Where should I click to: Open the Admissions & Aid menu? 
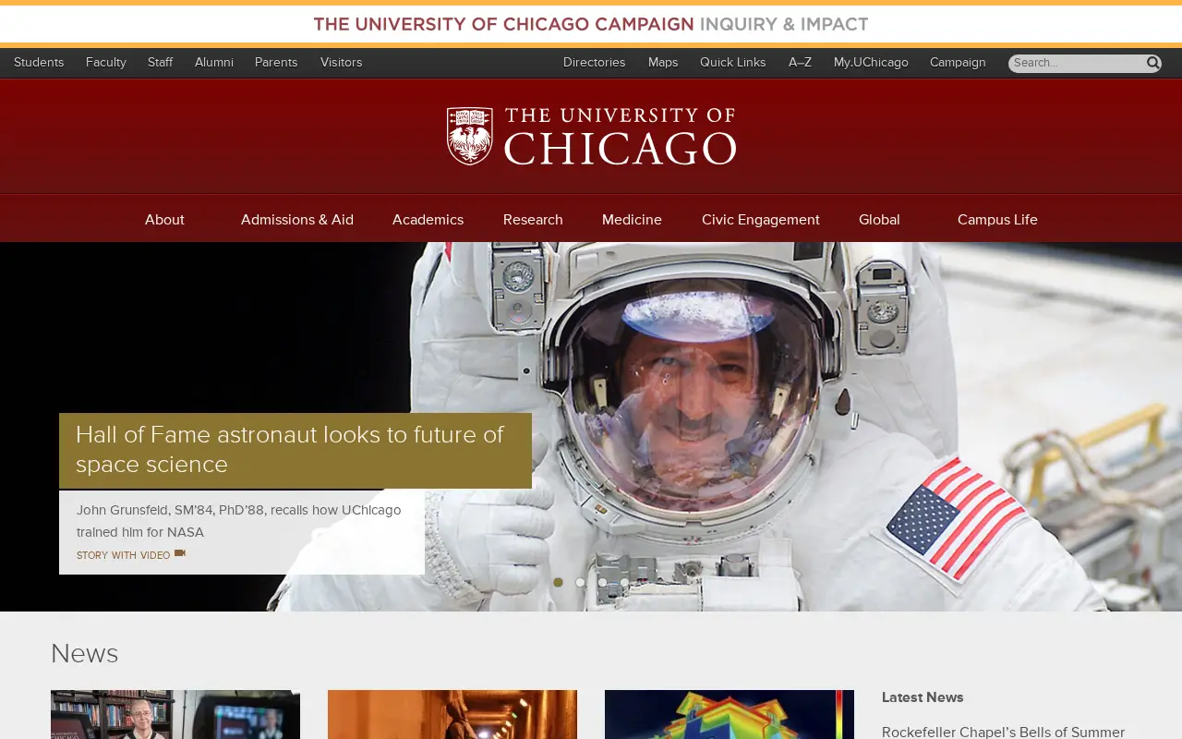click(x=297, y=219)
